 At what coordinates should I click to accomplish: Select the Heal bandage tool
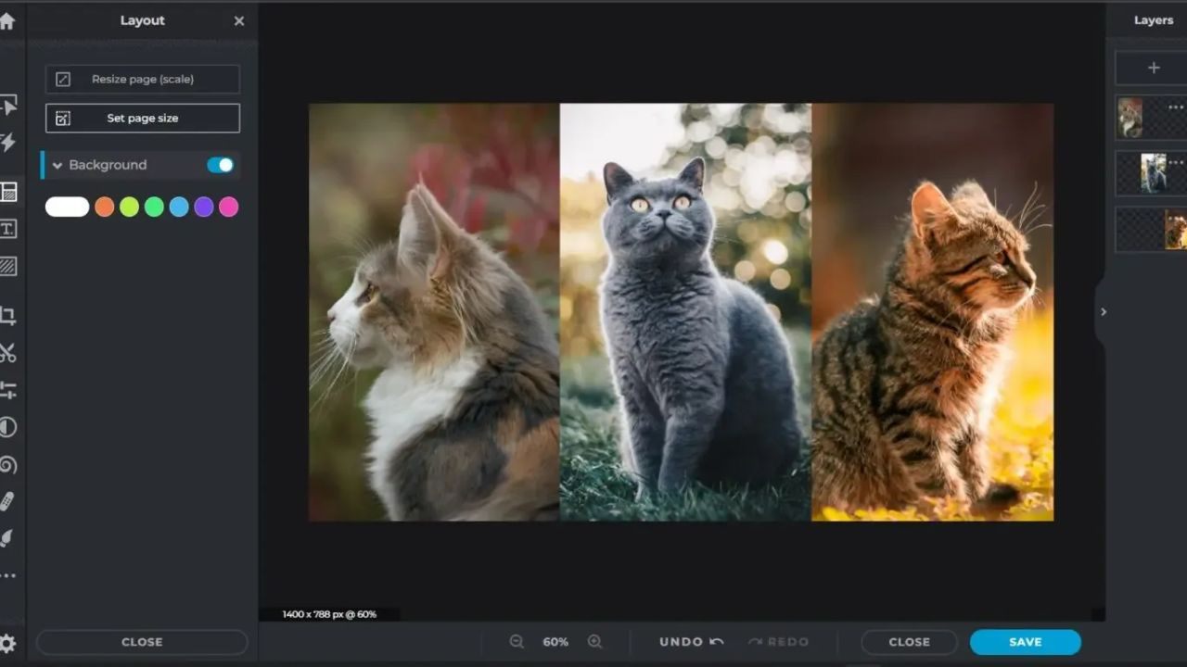click(x=7, y=501)
